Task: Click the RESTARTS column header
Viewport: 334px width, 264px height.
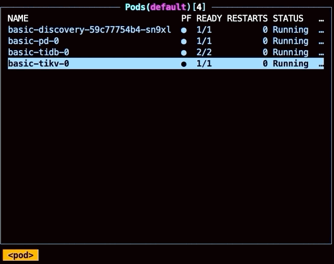Action: pos(247,19)
